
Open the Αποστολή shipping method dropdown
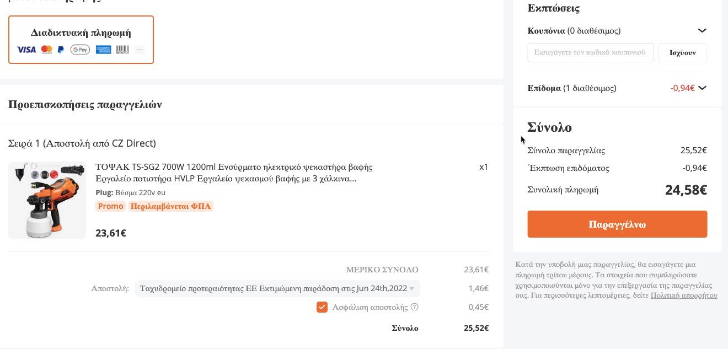[277, 288]
